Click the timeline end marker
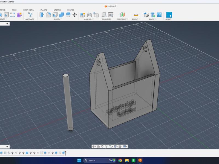The image size is (219, 164). [x=65, y=153]
